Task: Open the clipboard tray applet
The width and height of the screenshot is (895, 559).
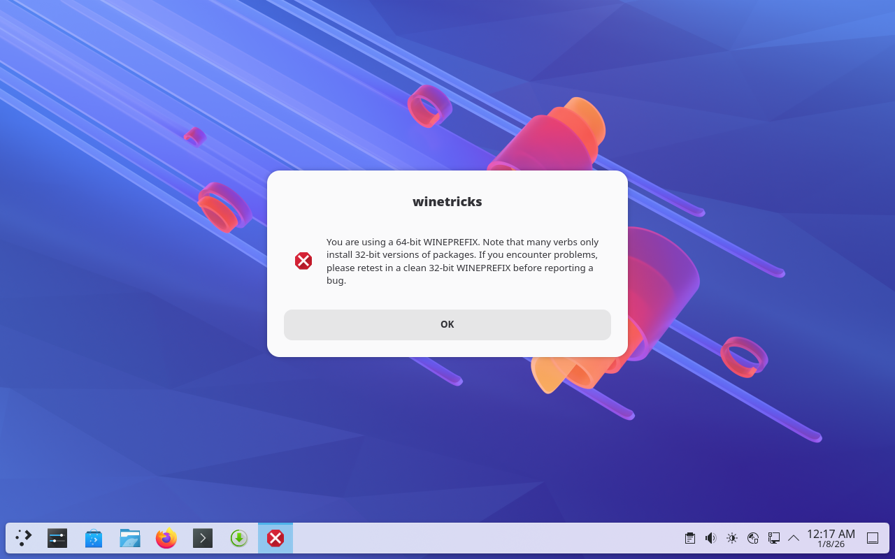Action: pyautogui.click(x=690, y=538)
